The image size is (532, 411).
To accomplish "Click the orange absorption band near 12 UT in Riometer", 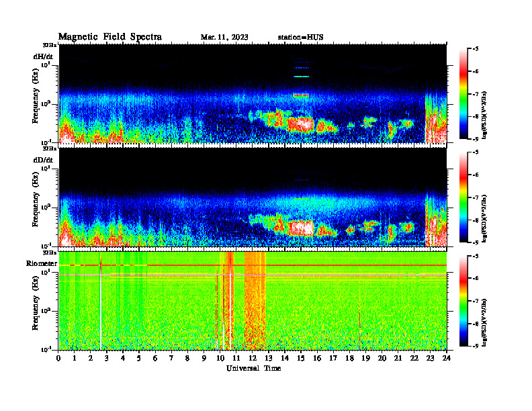I will 255,300.
